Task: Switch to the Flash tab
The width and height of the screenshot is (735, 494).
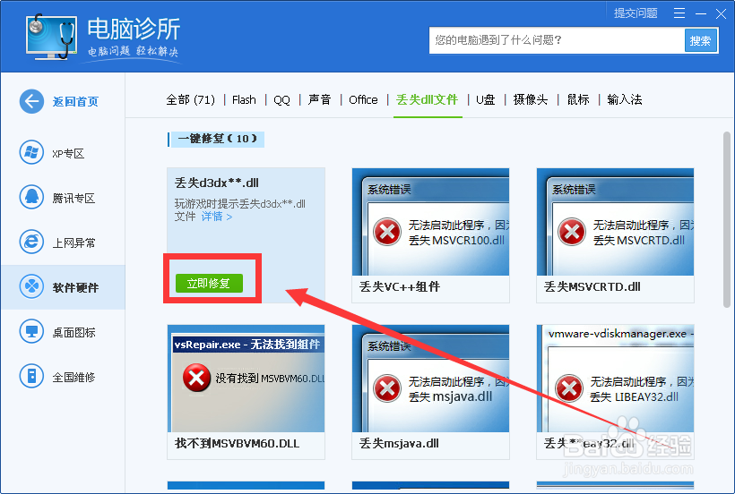Action: click(x=244, y=99)
